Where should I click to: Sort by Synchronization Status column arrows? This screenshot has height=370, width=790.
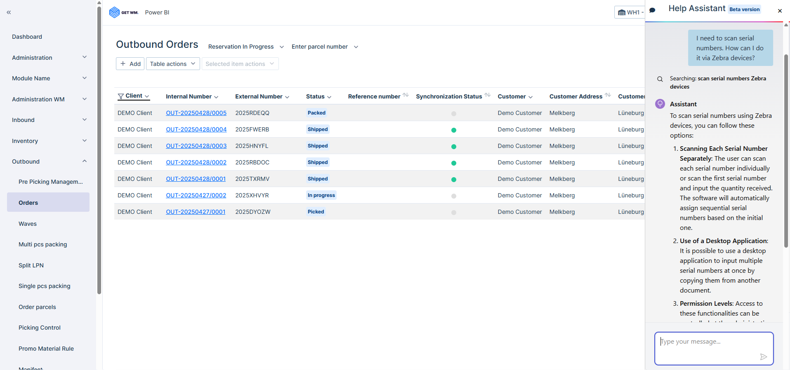[x=488, y=95]
